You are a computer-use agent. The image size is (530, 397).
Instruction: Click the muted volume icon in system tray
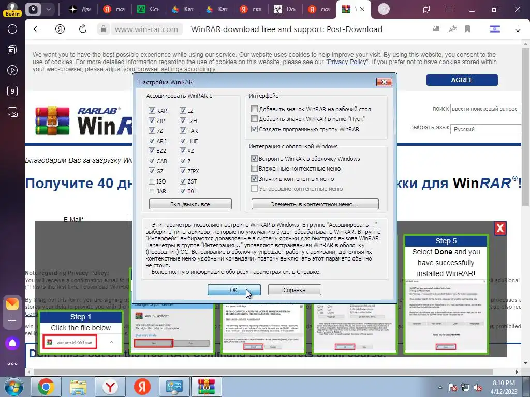(x=478, y=388)
